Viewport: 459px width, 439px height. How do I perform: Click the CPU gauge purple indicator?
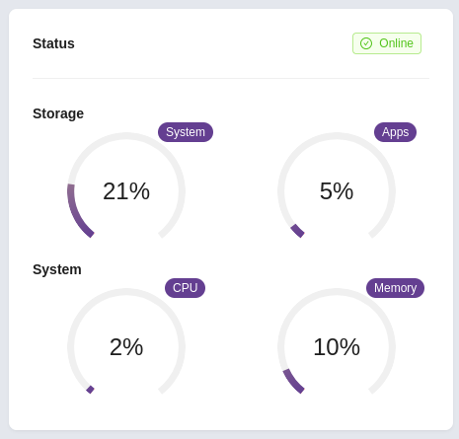[90, 390]
